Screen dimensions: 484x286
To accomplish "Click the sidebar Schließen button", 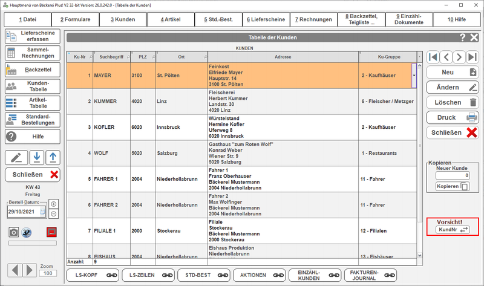I will [33, 175].
